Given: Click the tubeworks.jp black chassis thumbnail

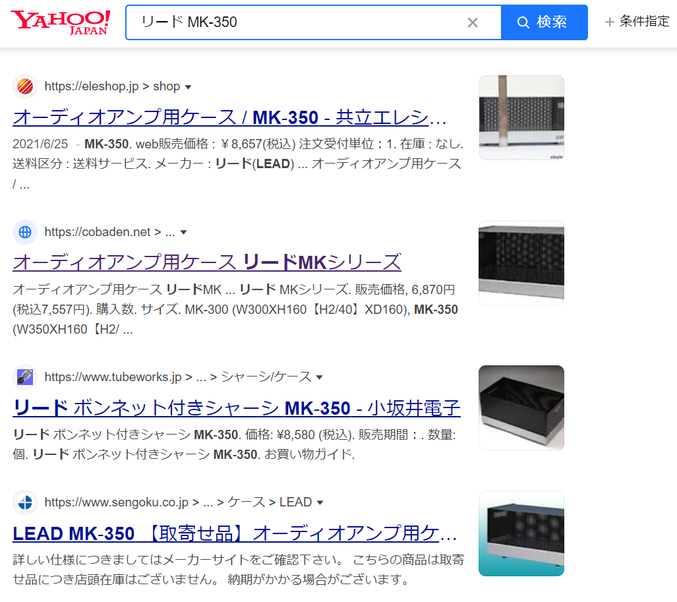Looking at the screenshot, I should pyautogui.click(x=521, y=408).
